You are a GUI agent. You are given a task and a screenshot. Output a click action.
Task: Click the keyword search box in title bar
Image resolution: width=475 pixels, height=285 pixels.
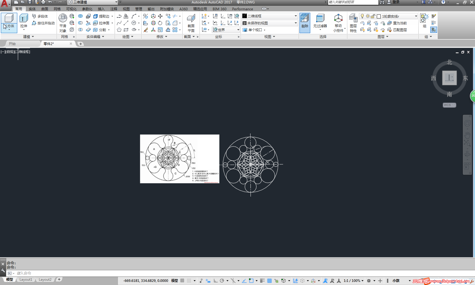[x=353, y=2]
